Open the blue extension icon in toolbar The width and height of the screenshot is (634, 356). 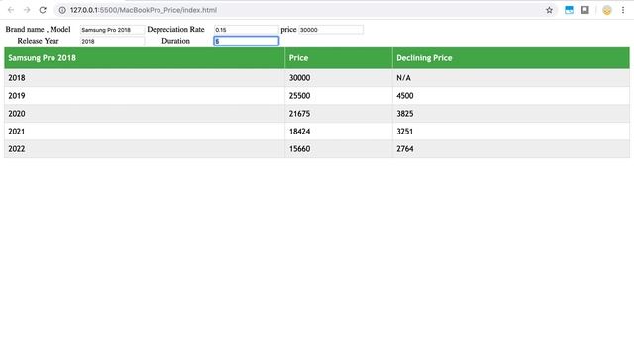569,10
